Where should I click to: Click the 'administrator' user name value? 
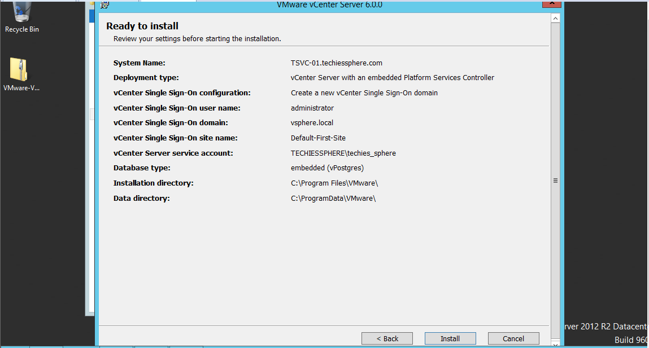click(x=312, y=108)
